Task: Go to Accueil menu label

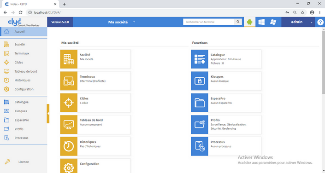Action: pyautogui.click(x=19, y=31)
